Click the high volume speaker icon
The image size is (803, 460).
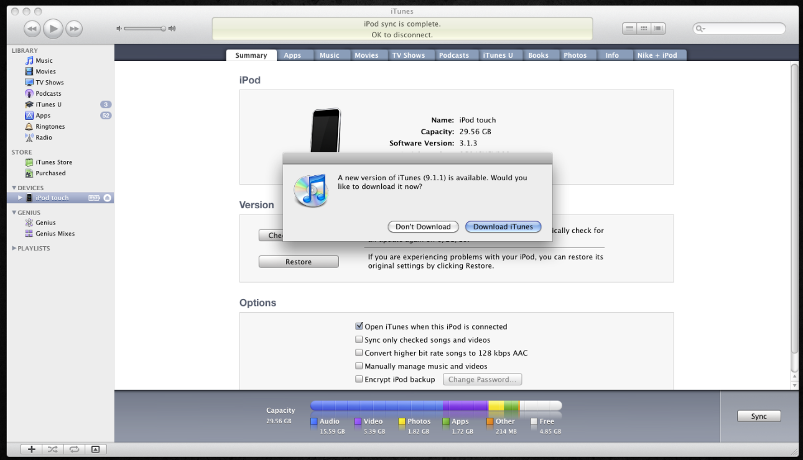click(x=172, y=29)
